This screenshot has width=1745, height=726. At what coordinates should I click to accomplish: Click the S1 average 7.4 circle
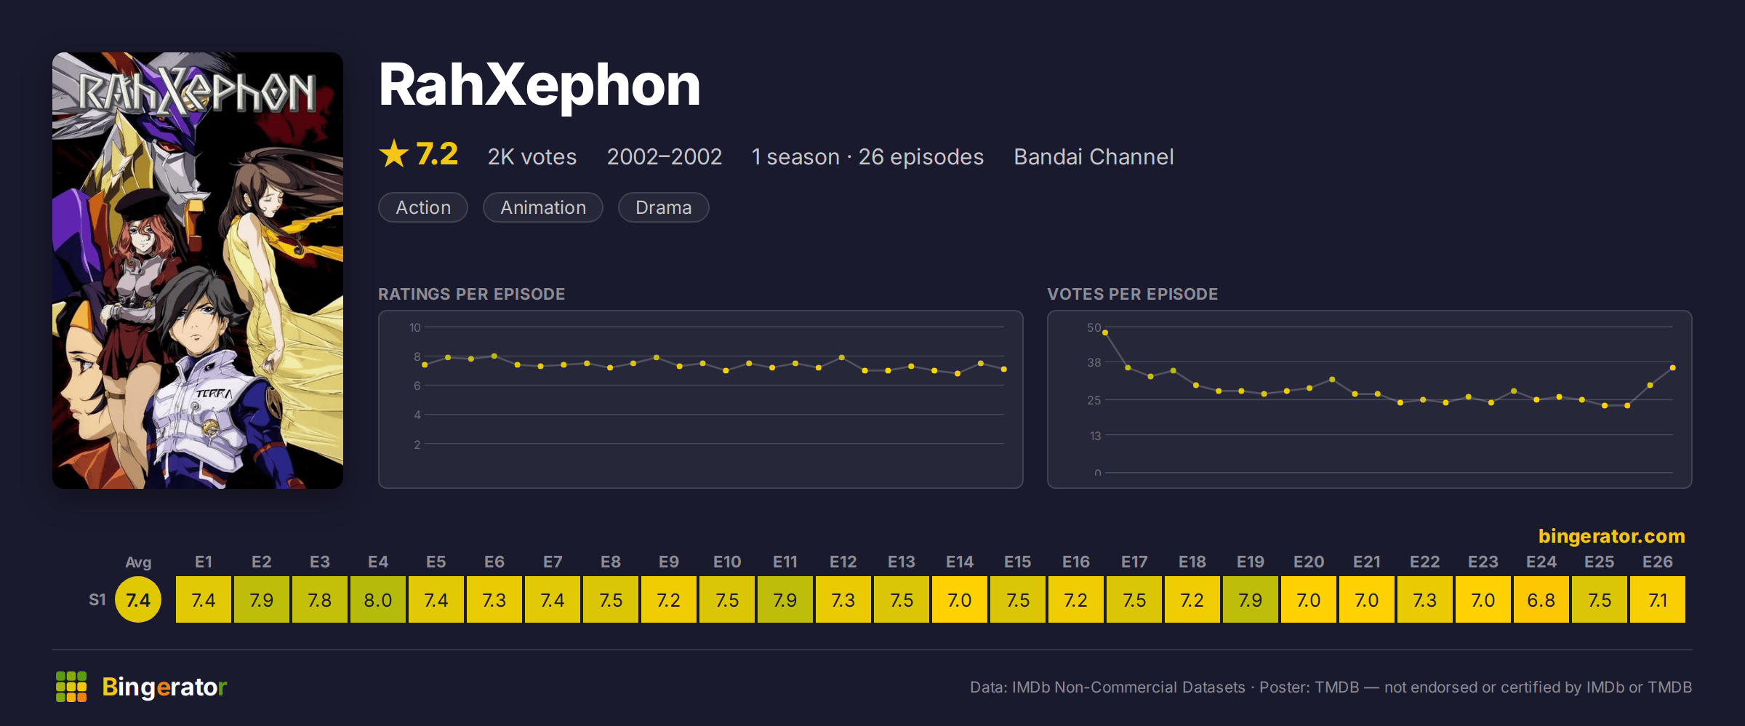[x=138, y=599]
